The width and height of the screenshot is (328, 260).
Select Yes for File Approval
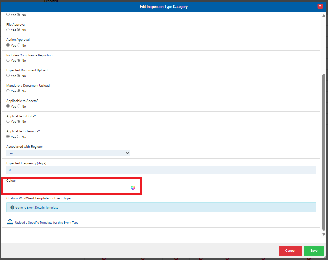click(x=8, y=30)
